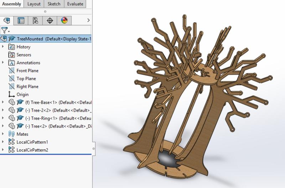285x188 pixels.
Task: Expand the History folder
Action: pyautogui.click(x=3, y=47)
